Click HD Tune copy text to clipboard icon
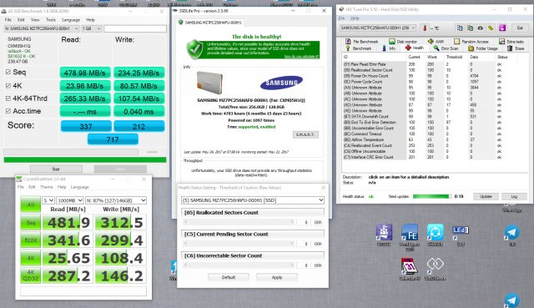This screenshot has width=534, height=308. tap(460, 28)
